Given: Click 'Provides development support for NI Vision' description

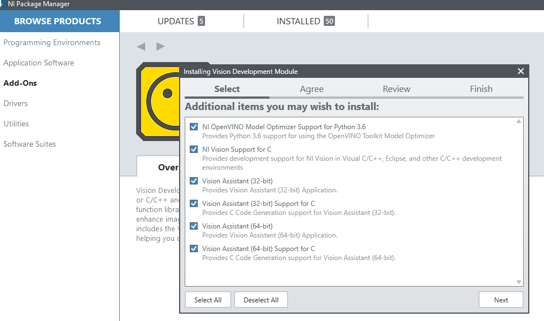Looking at the screenshot, I should [352, 163].
